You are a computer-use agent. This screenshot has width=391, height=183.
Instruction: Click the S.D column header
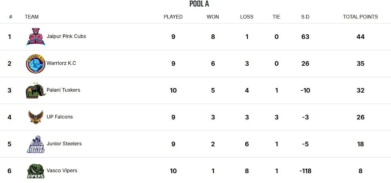(x=305, y=17)
